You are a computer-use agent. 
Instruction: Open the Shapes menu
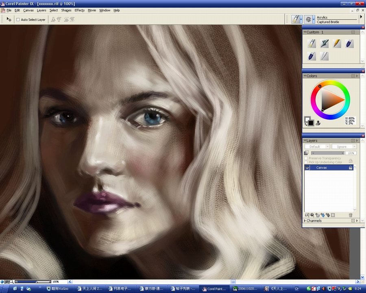click(66, 10)
